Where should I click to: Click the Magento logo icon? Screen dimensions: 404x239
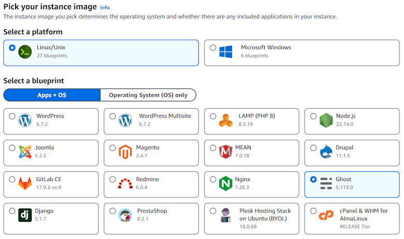125,152
